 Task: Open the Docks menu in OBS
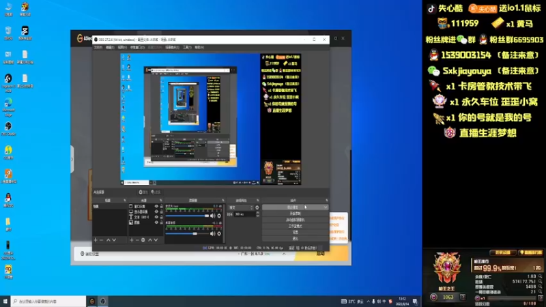tap(138, 47)
